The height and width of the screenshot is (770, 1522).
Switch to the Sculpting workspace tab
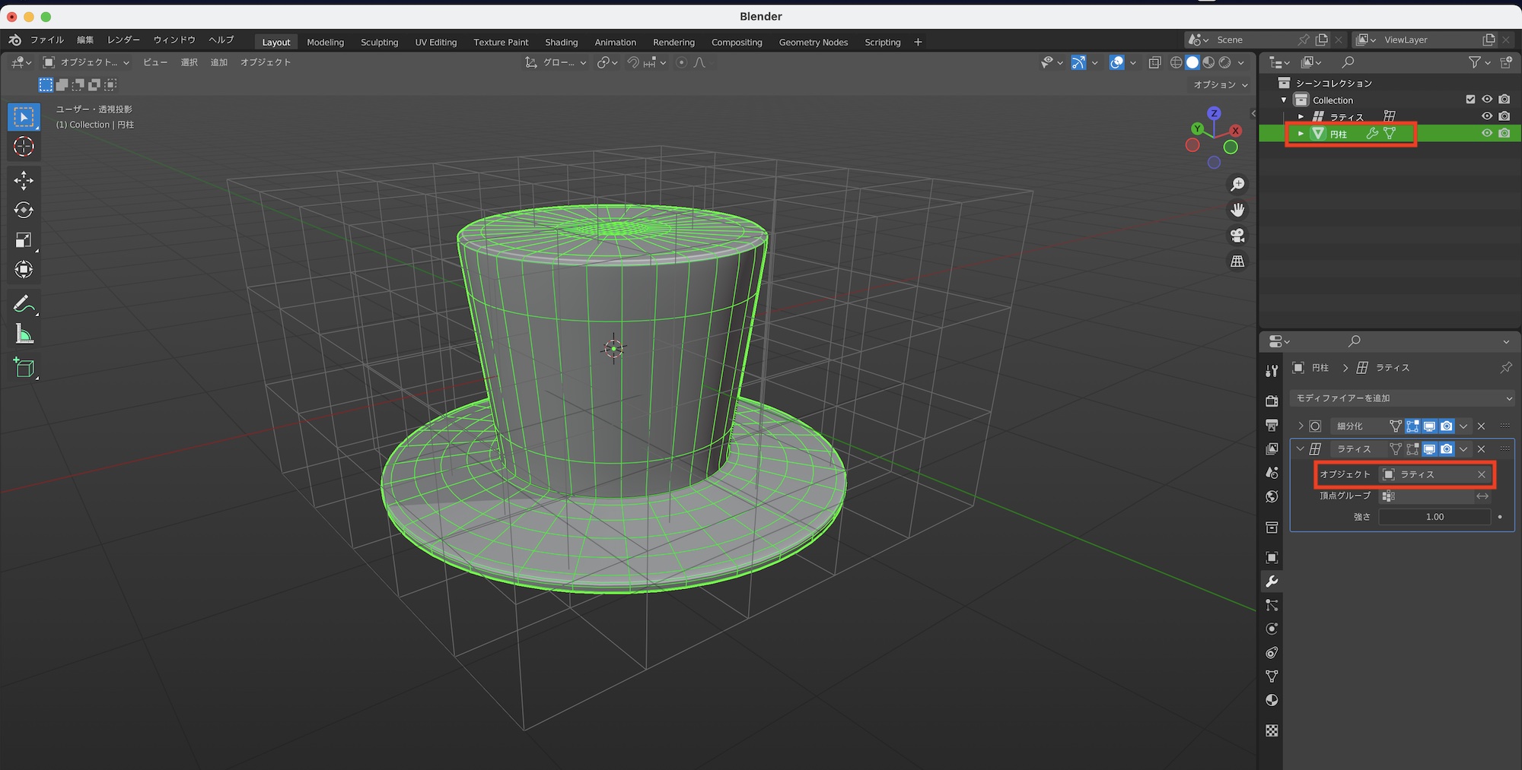tap(379, 43)
